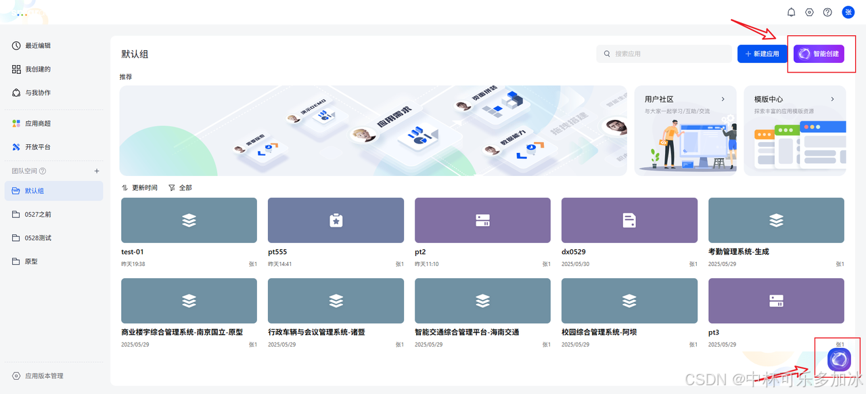Screen dimensions: 866x394
Task: Open the 用户社区 card
Action: 686,131
